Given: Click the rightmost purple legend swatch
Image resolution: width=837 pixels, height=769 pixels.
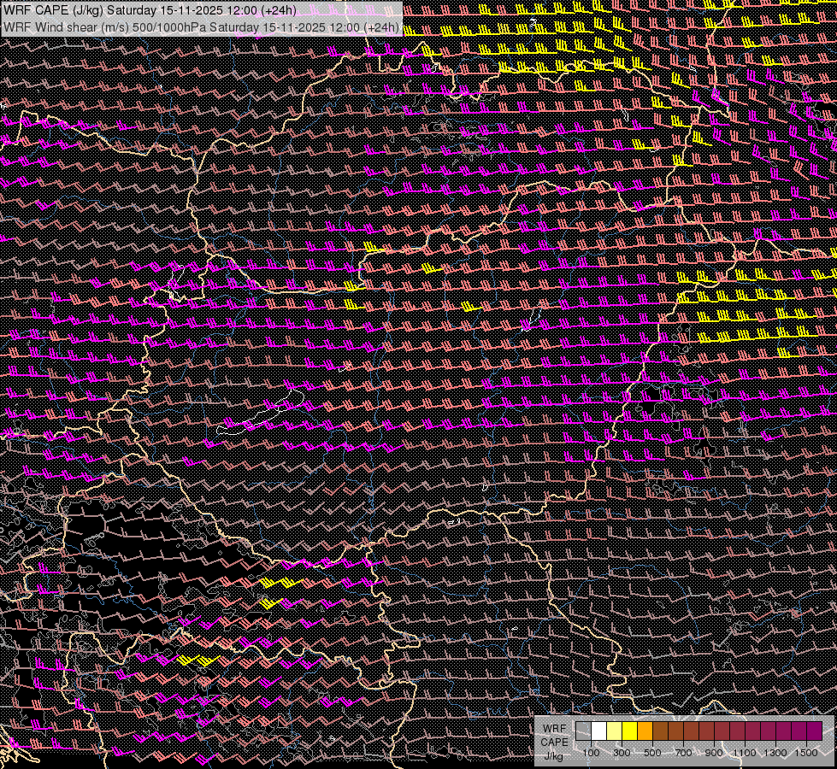Looking at the screenshot, I should 814,731.
